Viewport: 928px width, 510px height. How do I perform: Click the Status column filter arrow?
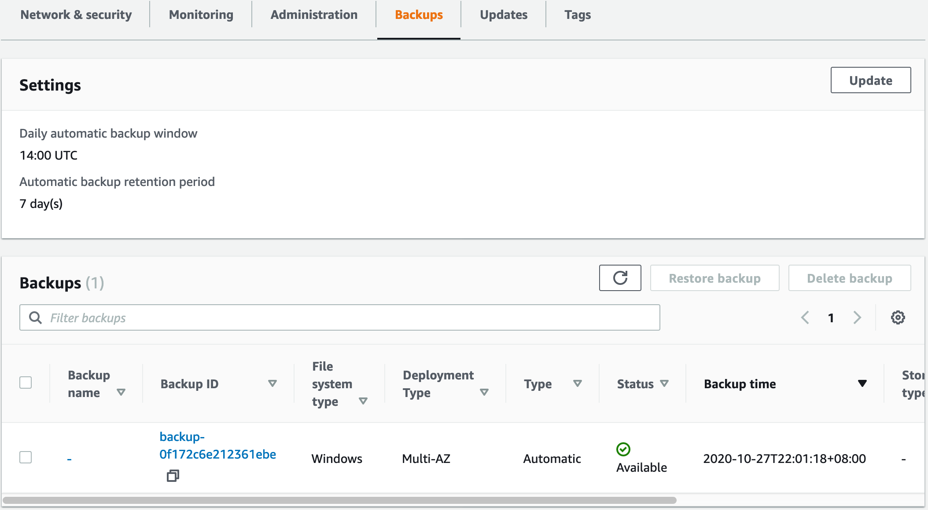664,383
